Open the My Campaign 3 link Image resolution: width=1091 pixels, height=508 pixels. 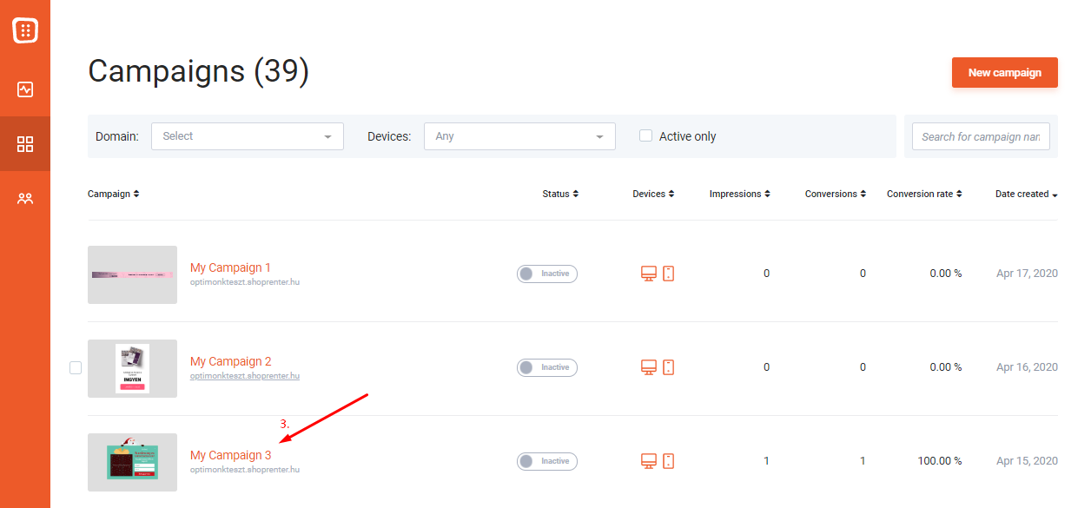(x=230, y=455)
